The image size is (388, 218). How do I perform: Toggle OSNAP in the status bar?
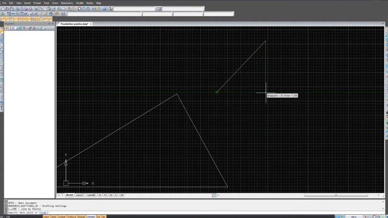click(62, 217)
